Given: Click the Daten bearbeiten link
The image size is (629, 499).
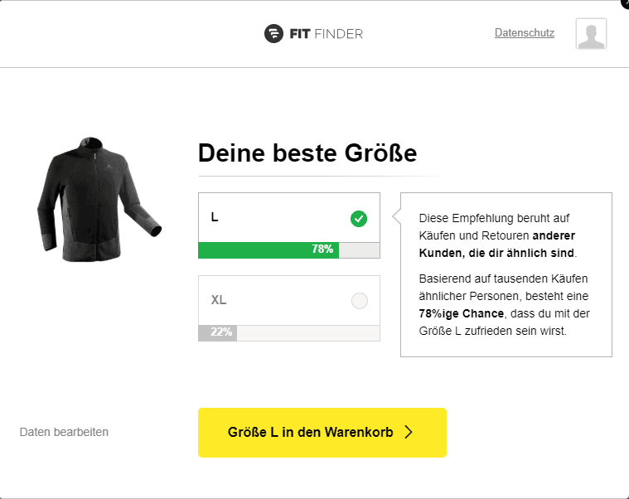Looking at the screenshot, I should pos(64,432).
